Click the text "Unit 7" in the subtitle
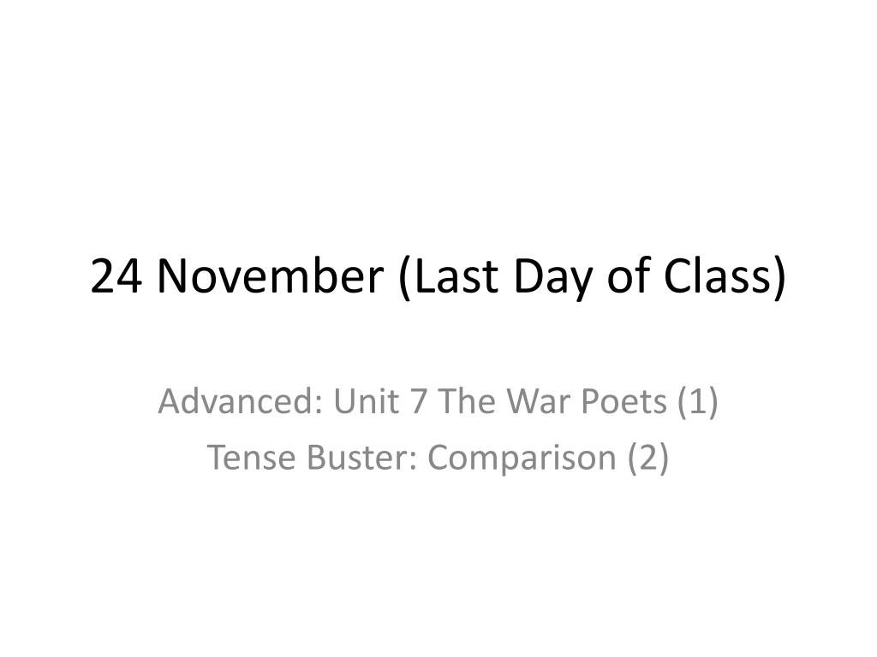 point(380,401)
